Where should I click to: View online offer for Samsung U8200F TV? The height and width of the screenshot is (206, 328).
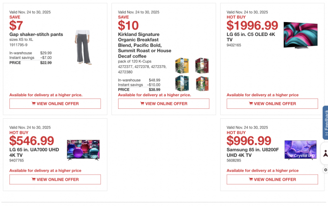[x=272, y=179]
